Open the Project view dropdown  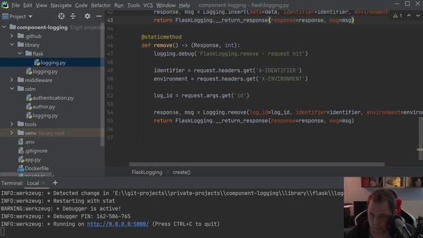pyautogui.click(x=17, y=17)
